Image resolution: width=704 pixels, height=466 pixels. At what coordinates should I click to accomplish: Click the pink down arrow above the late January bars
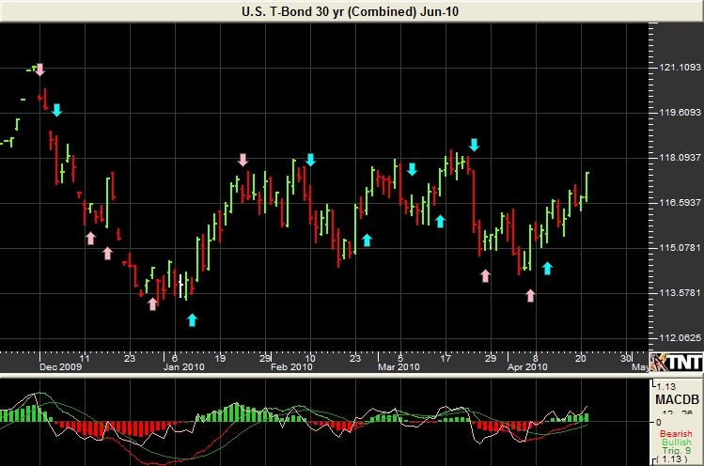pyautogui.click(x=242, y=160)
